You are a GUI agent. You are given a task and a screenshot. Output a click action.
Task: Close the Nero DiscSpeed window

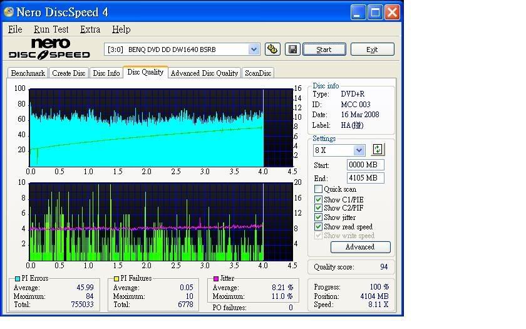click(392, 13)
